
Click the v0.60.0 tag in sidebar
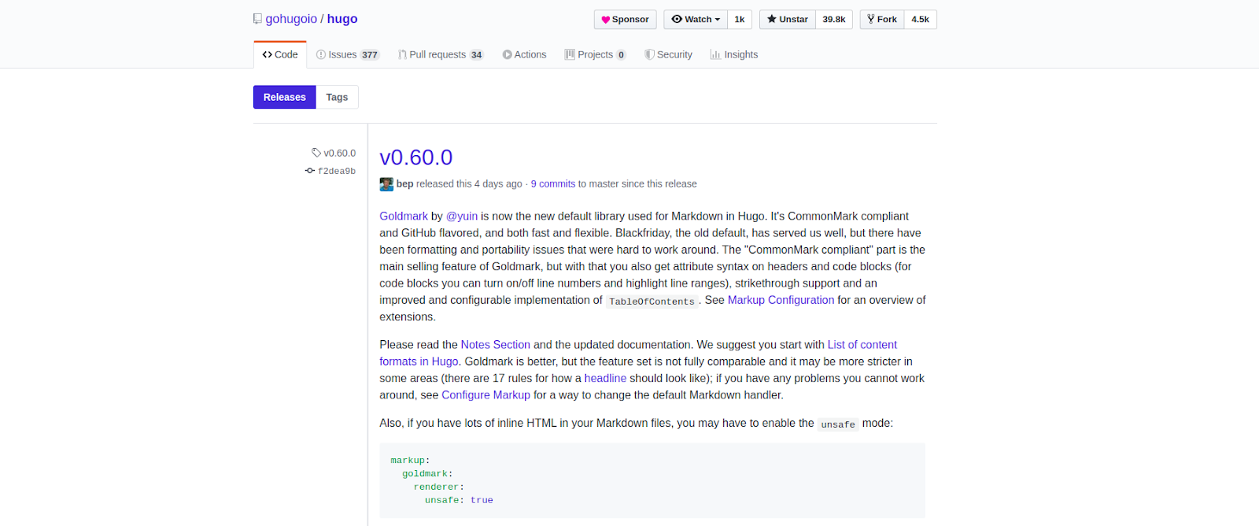pos(334,153)
